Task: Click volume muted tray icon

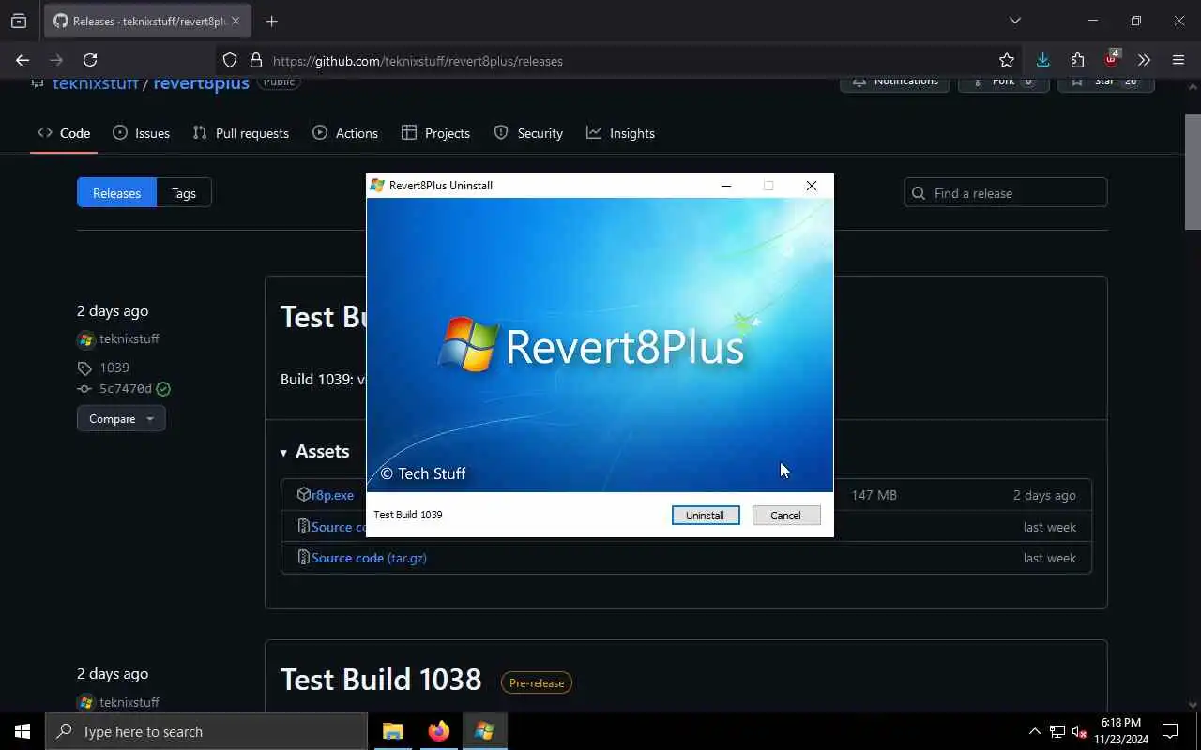Action: point(1080,731)
